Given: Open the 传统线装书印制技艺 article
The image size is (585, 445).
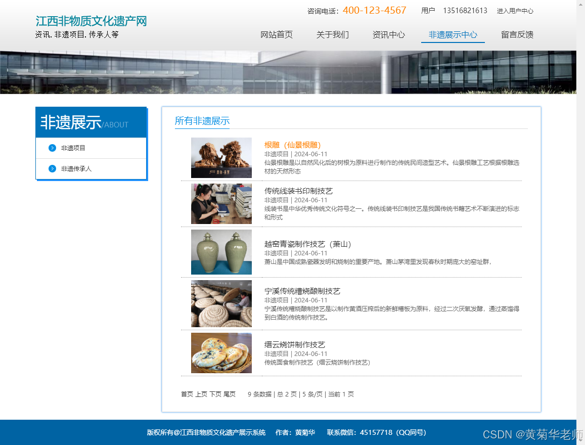Looking at the screenshot, I should click(x=299, y=191).
